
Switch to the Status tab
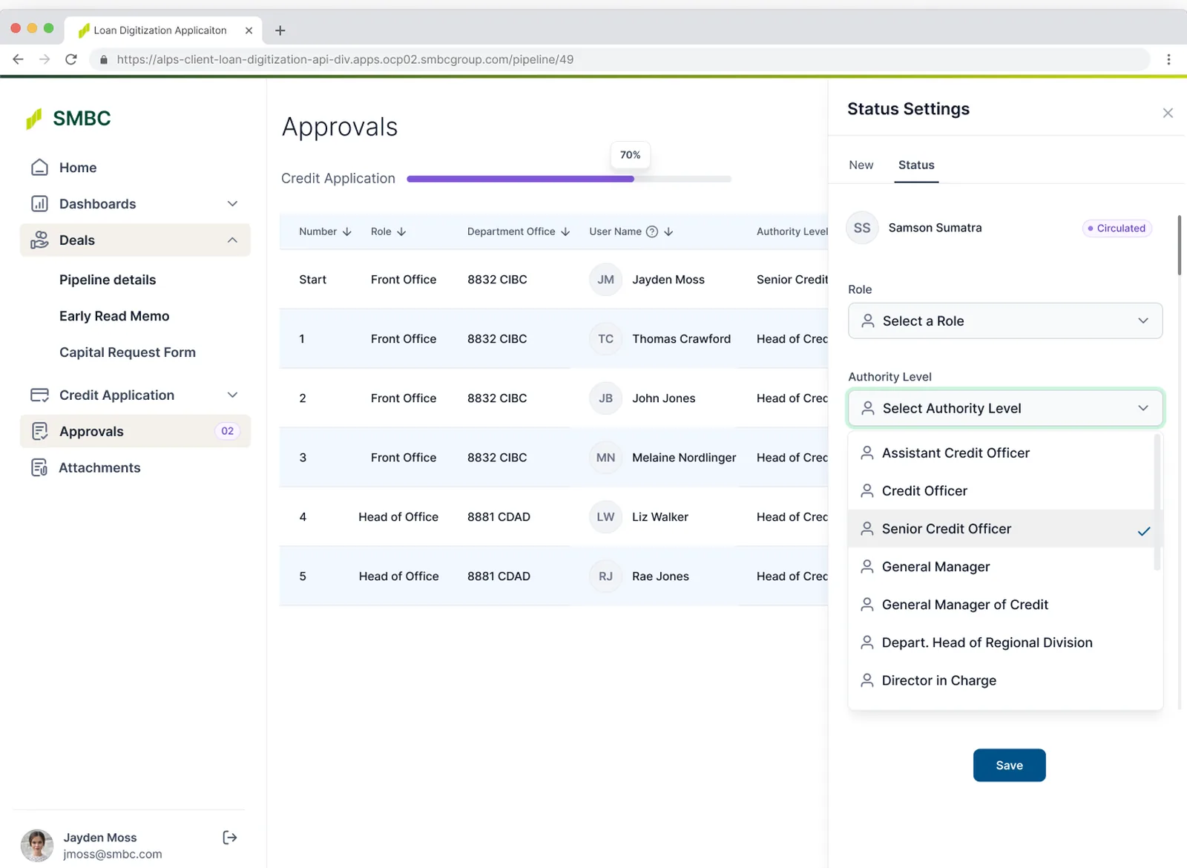coord(916,165)
